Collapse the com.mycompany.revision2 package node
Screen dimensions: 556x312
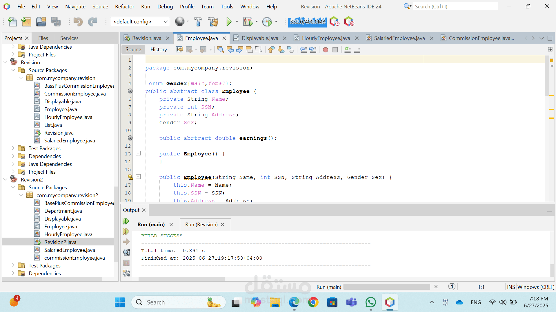(x=21, y=195)
